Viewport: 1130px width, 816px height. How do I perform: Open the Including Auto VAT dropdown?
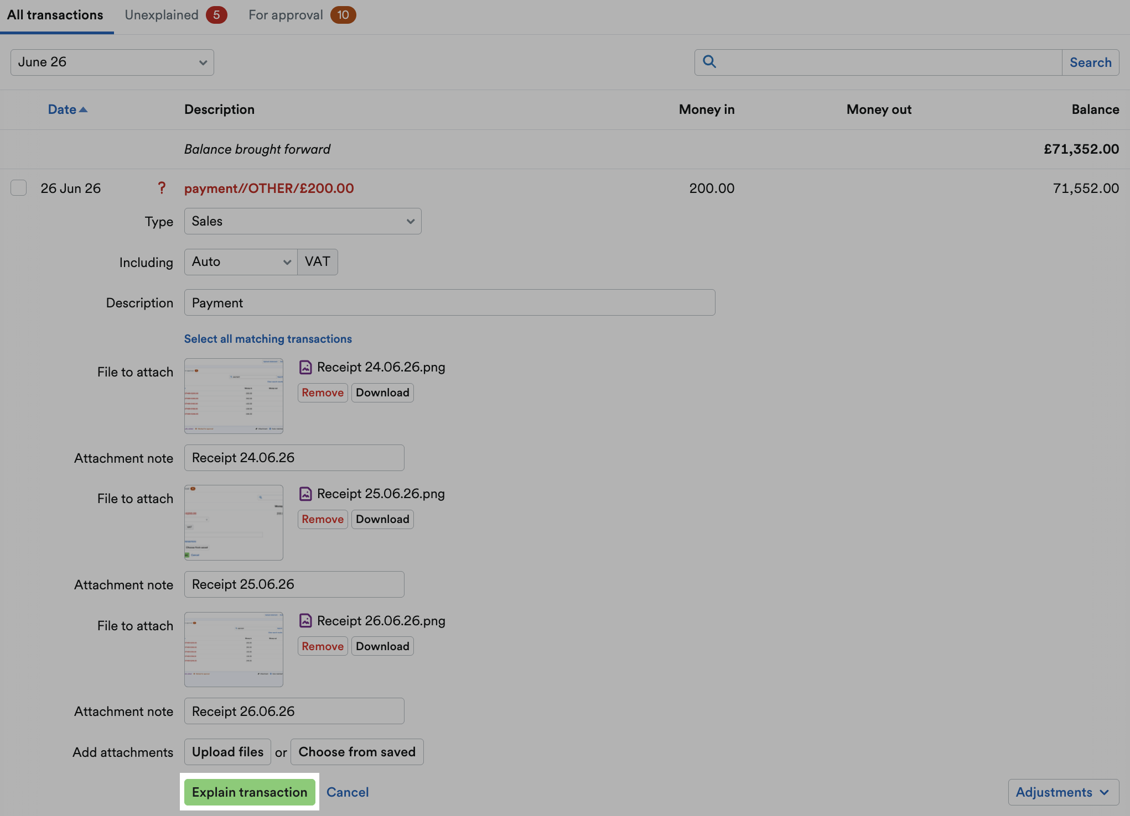tap(241, 262)
